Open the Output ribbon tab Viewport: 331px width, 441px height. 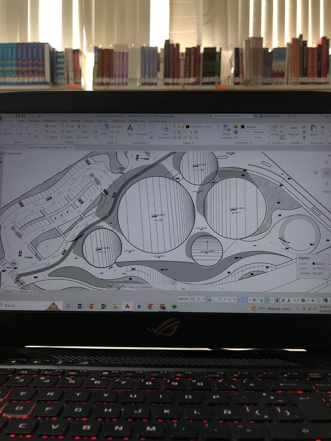pyautogui.click(x=89, y=121)
